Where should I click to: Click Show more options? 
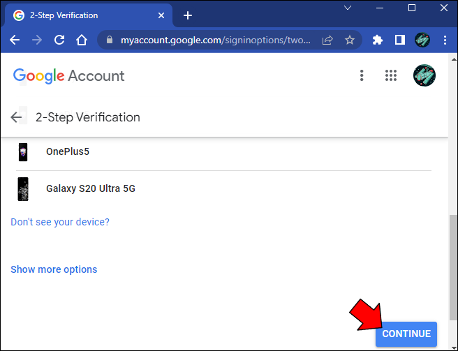tap(54, 269)
